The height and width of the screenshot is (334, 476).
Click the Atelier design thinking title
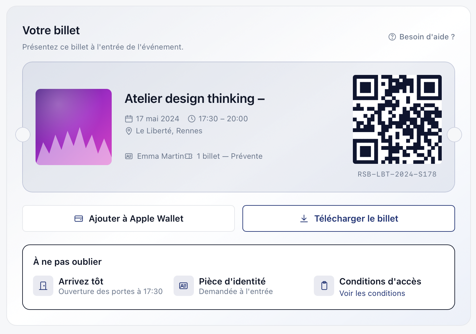(x=195, y=99)
